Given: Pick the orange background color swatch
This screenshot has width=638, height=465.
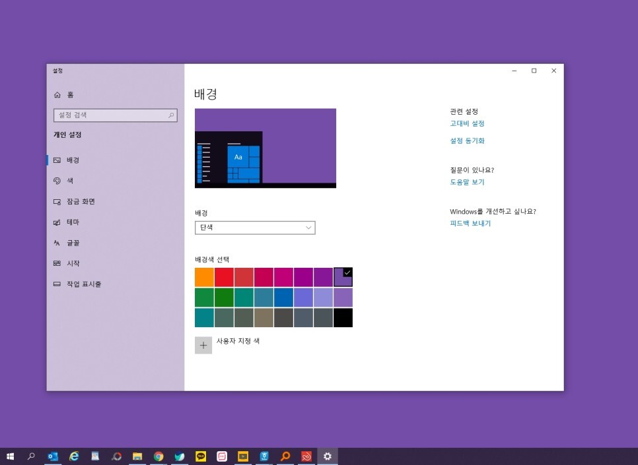Looking at the screenshot, I should (204, 277).
